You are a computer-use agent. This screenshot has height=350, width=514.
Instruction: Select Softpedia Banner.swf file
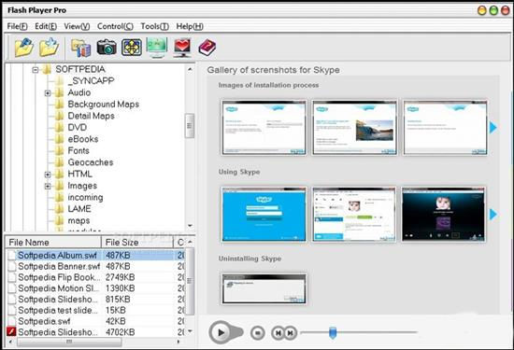[x=59, y=267]
